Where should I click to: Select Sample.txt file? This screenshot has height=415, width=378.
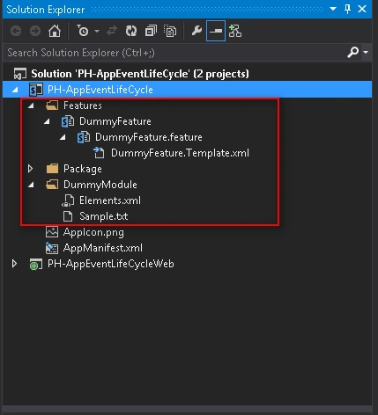pyautogui.click(x=104, y=216)
